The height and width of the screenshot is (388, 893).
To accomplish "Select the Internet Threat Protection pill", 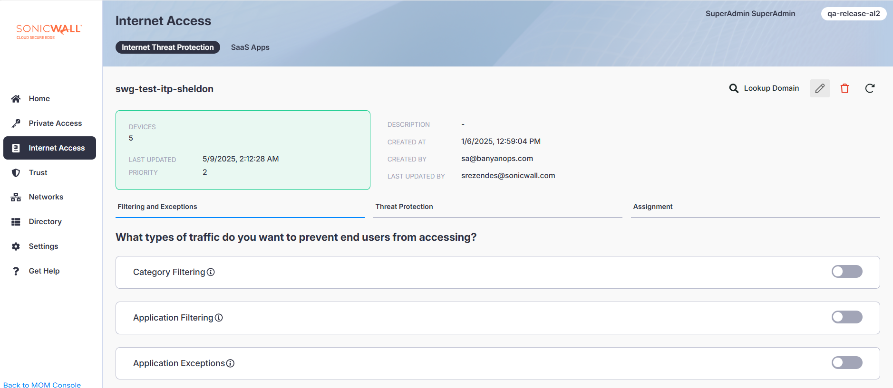I will click(167, 47).
